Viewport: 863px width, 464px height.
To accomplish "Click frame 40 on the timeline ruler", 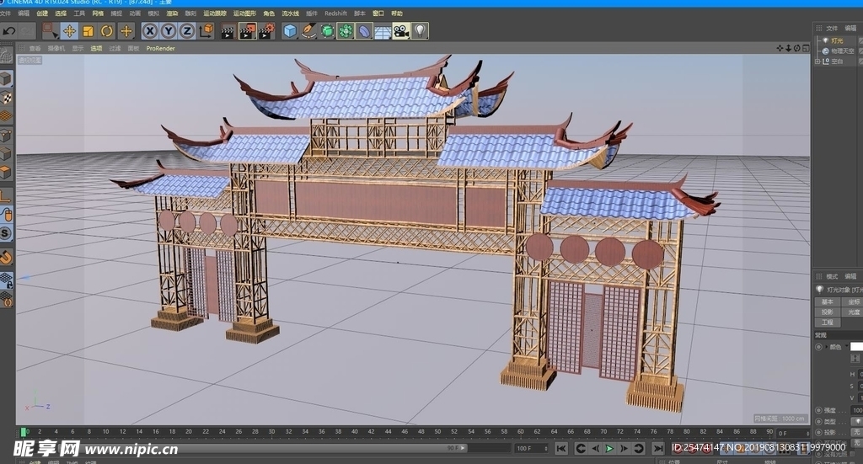I will point(355,432).
